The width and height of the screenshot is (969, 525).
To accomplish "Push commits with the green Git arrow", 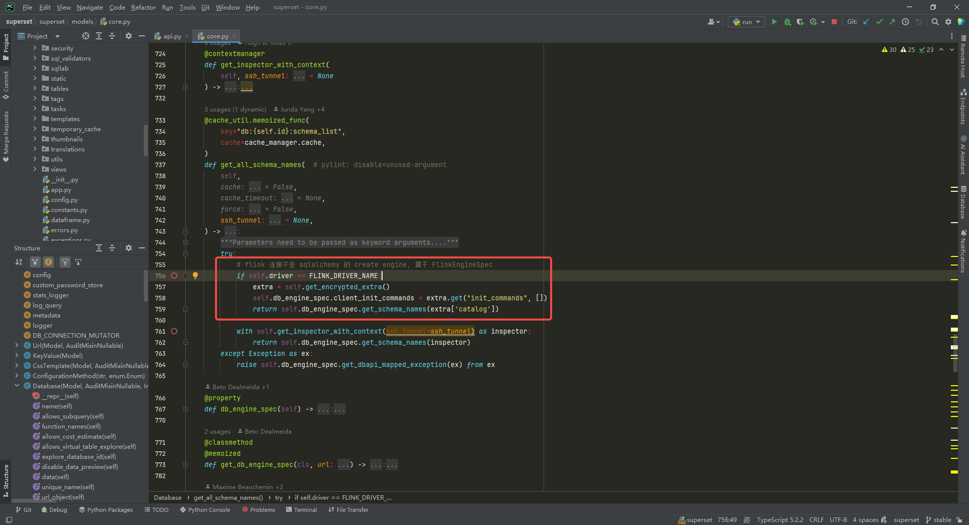I will coord(892,22).
